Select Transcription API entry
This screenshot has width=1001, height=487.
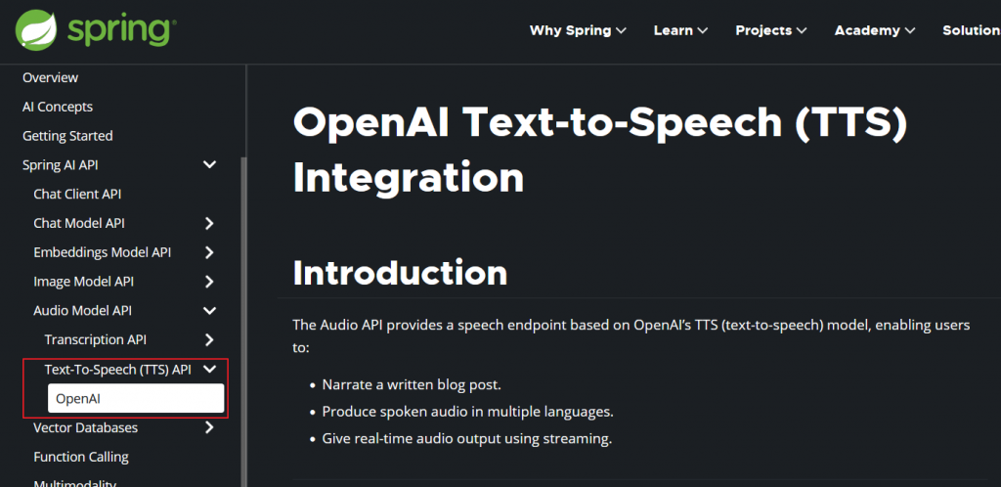pyautogui.click(x=95, y=340)
